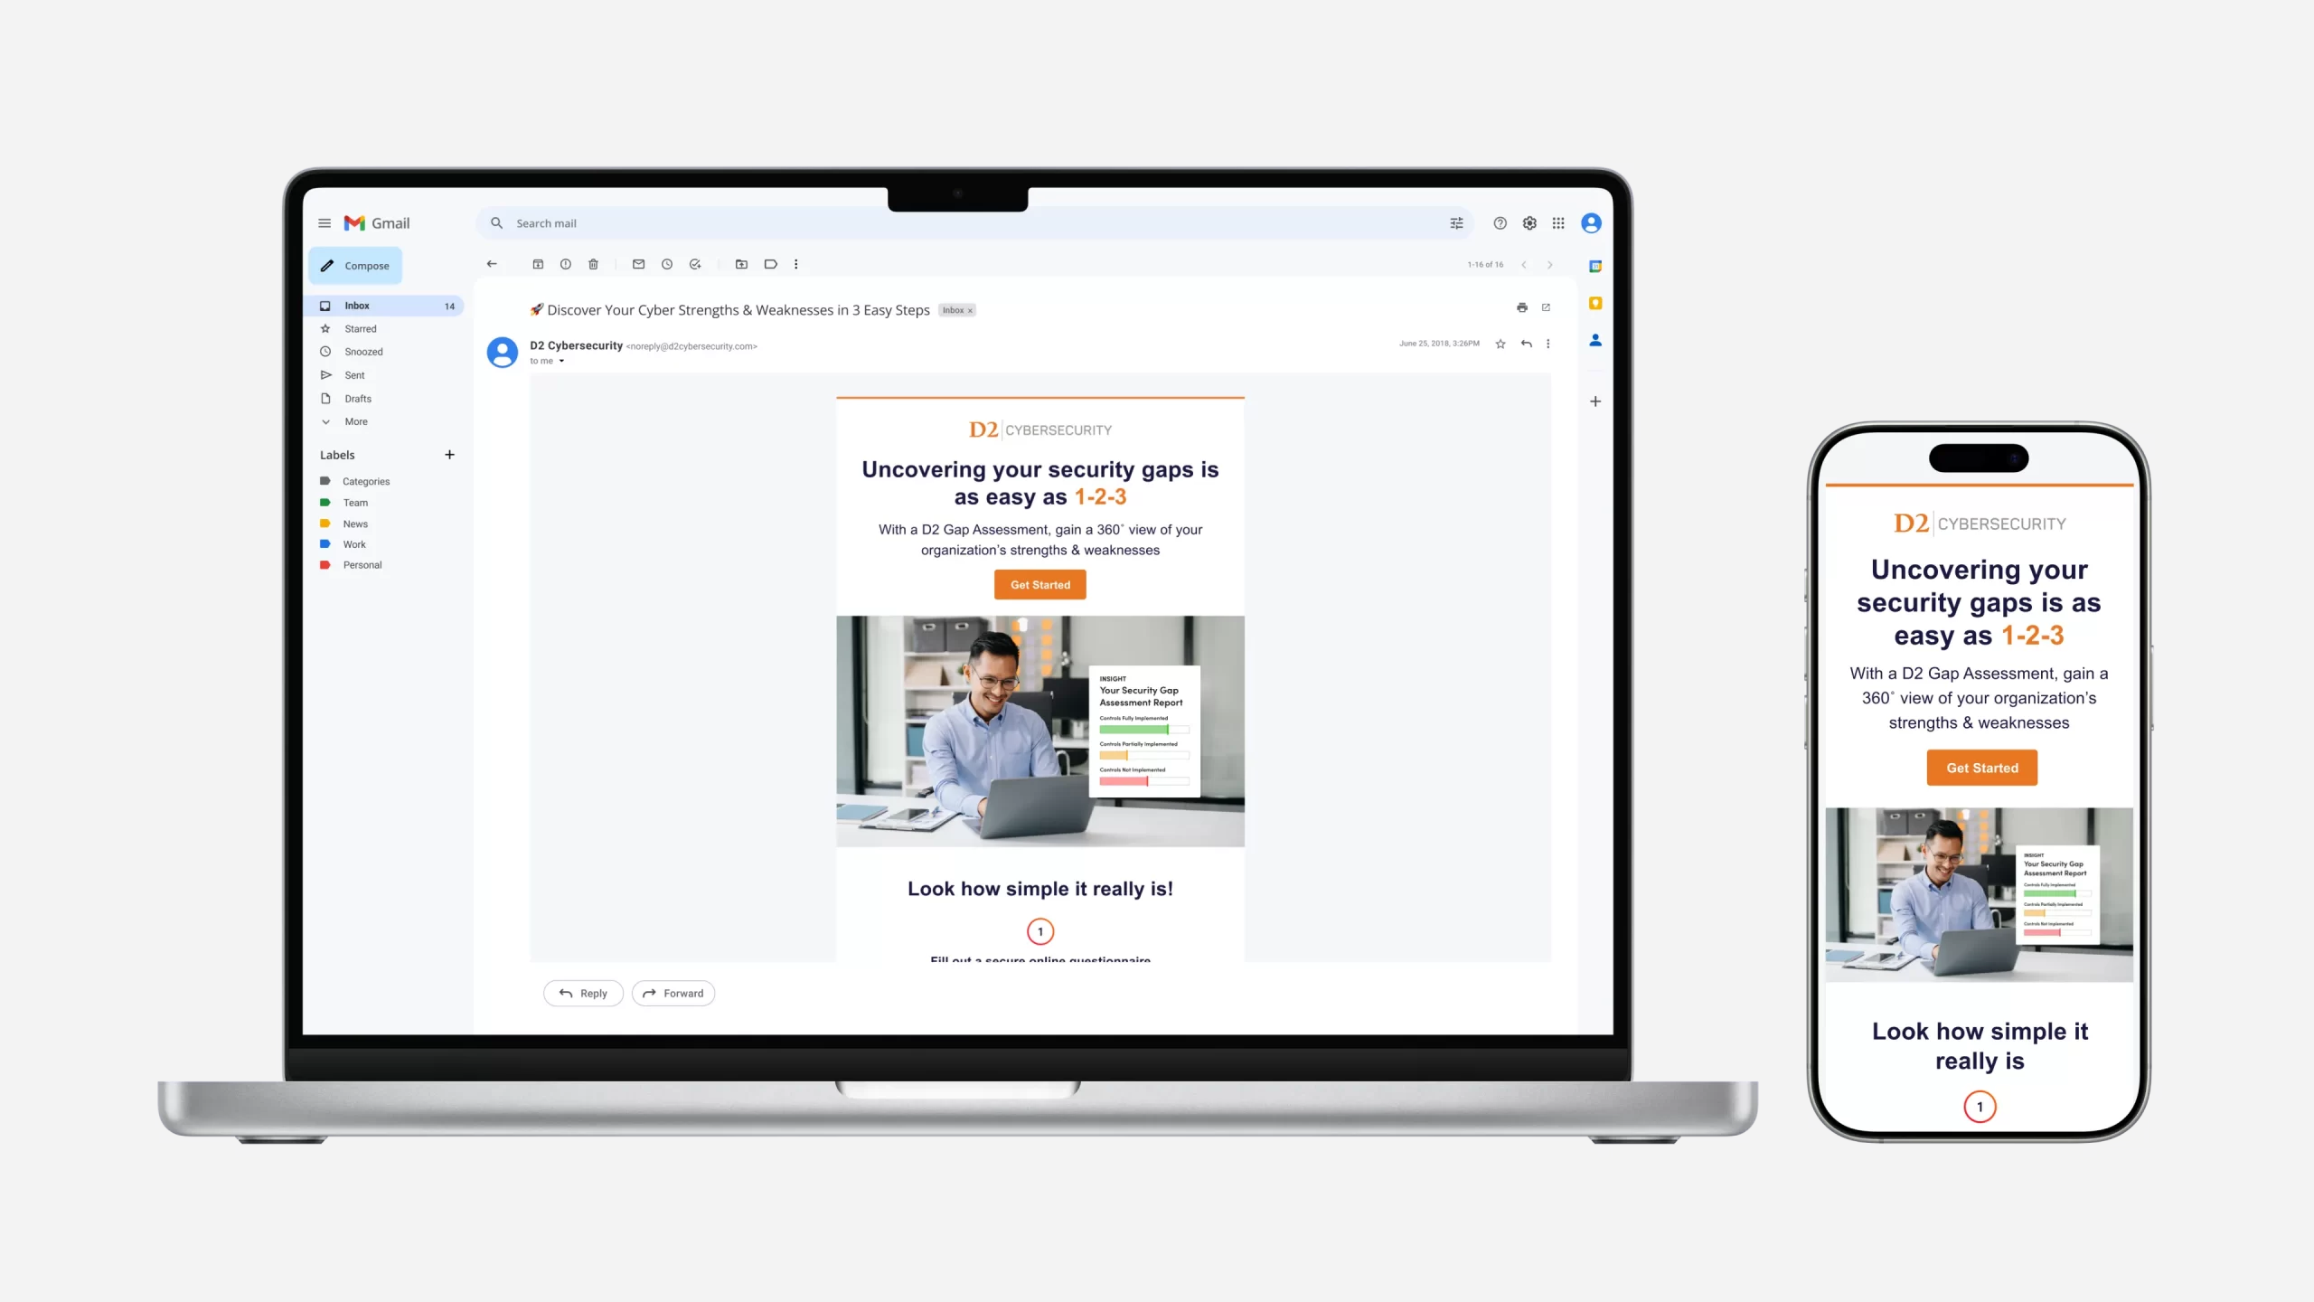The height and width of the screenshot is (1302, 2314).
Task: Expand the More menu in Gmail sidebar
Action: (354, 421)
